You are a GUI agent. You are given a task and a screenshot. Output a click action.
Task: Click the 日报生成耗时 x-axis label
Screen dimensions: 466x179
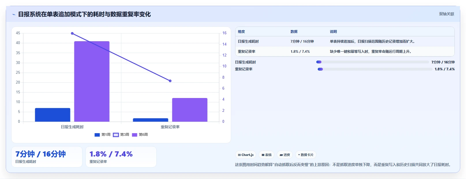point(72,127)
